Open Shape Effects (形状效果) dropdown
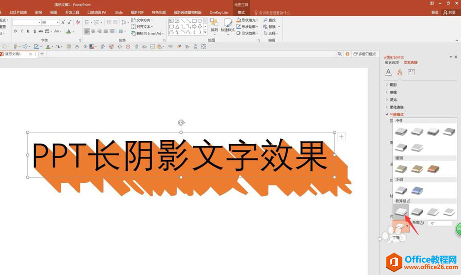 tap(247, 33)
